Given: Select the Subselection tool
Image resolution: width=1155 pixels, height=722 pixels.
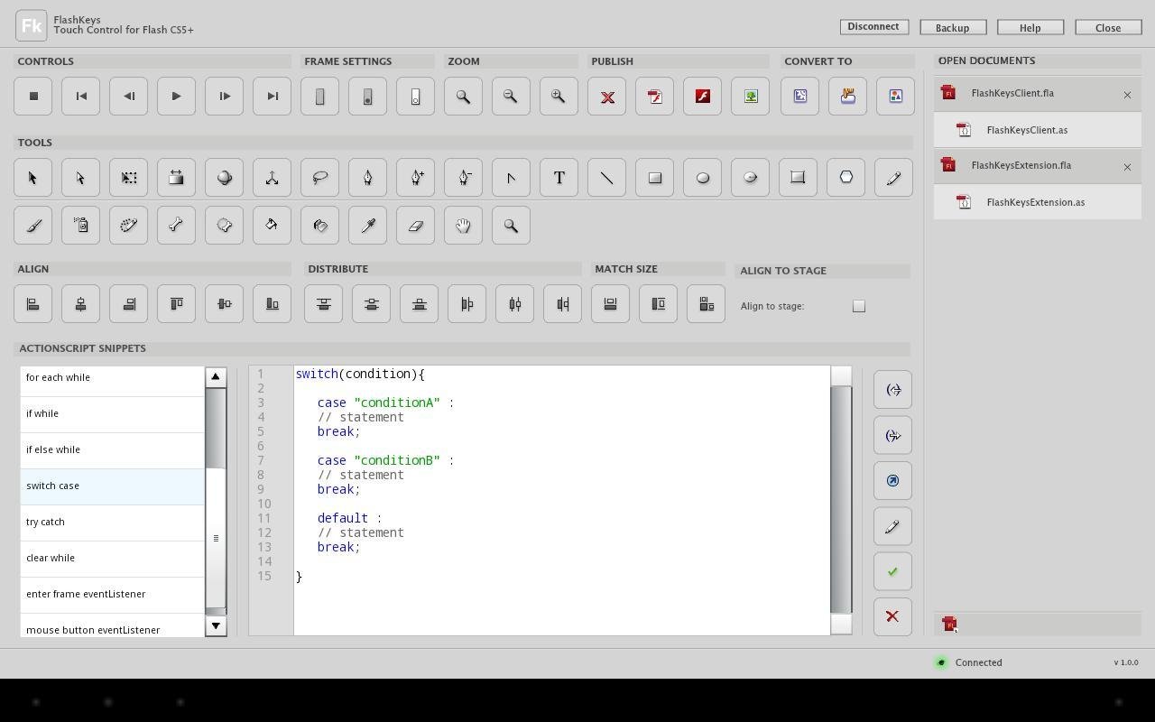Looking at the screenshot, I should click(x=81, y=178).
